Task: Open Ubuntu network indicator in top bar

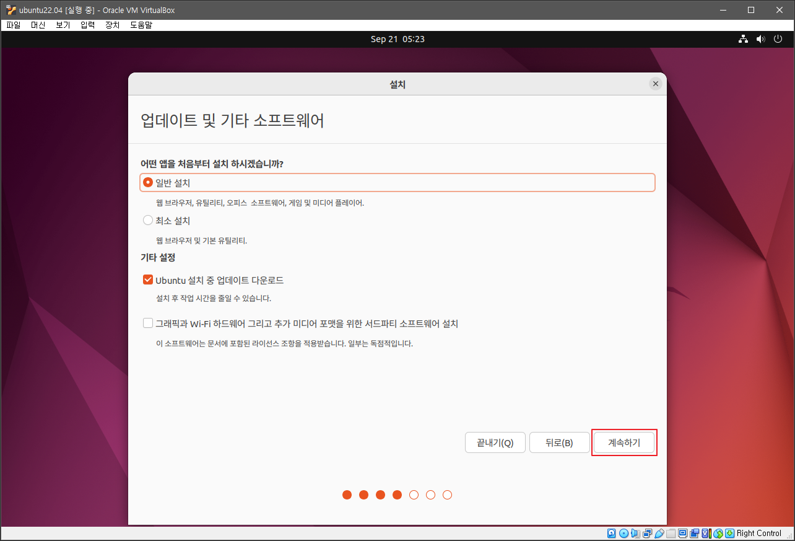Action: pos(744,39)
